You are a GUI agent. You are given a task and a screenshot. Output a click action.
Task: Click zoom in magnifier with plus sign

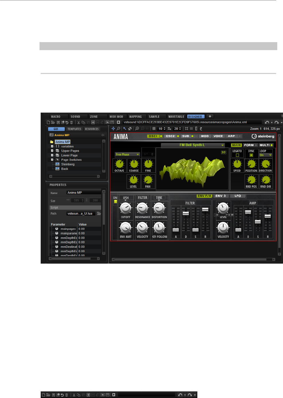[137, 129]
